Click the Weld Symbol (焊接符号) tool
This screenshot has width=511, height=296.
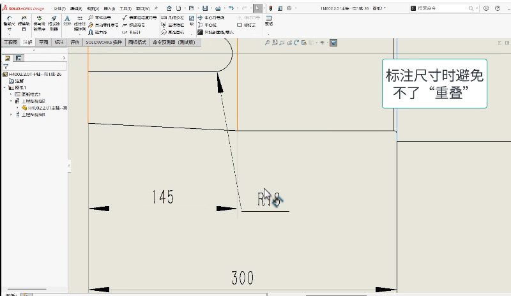133,25
